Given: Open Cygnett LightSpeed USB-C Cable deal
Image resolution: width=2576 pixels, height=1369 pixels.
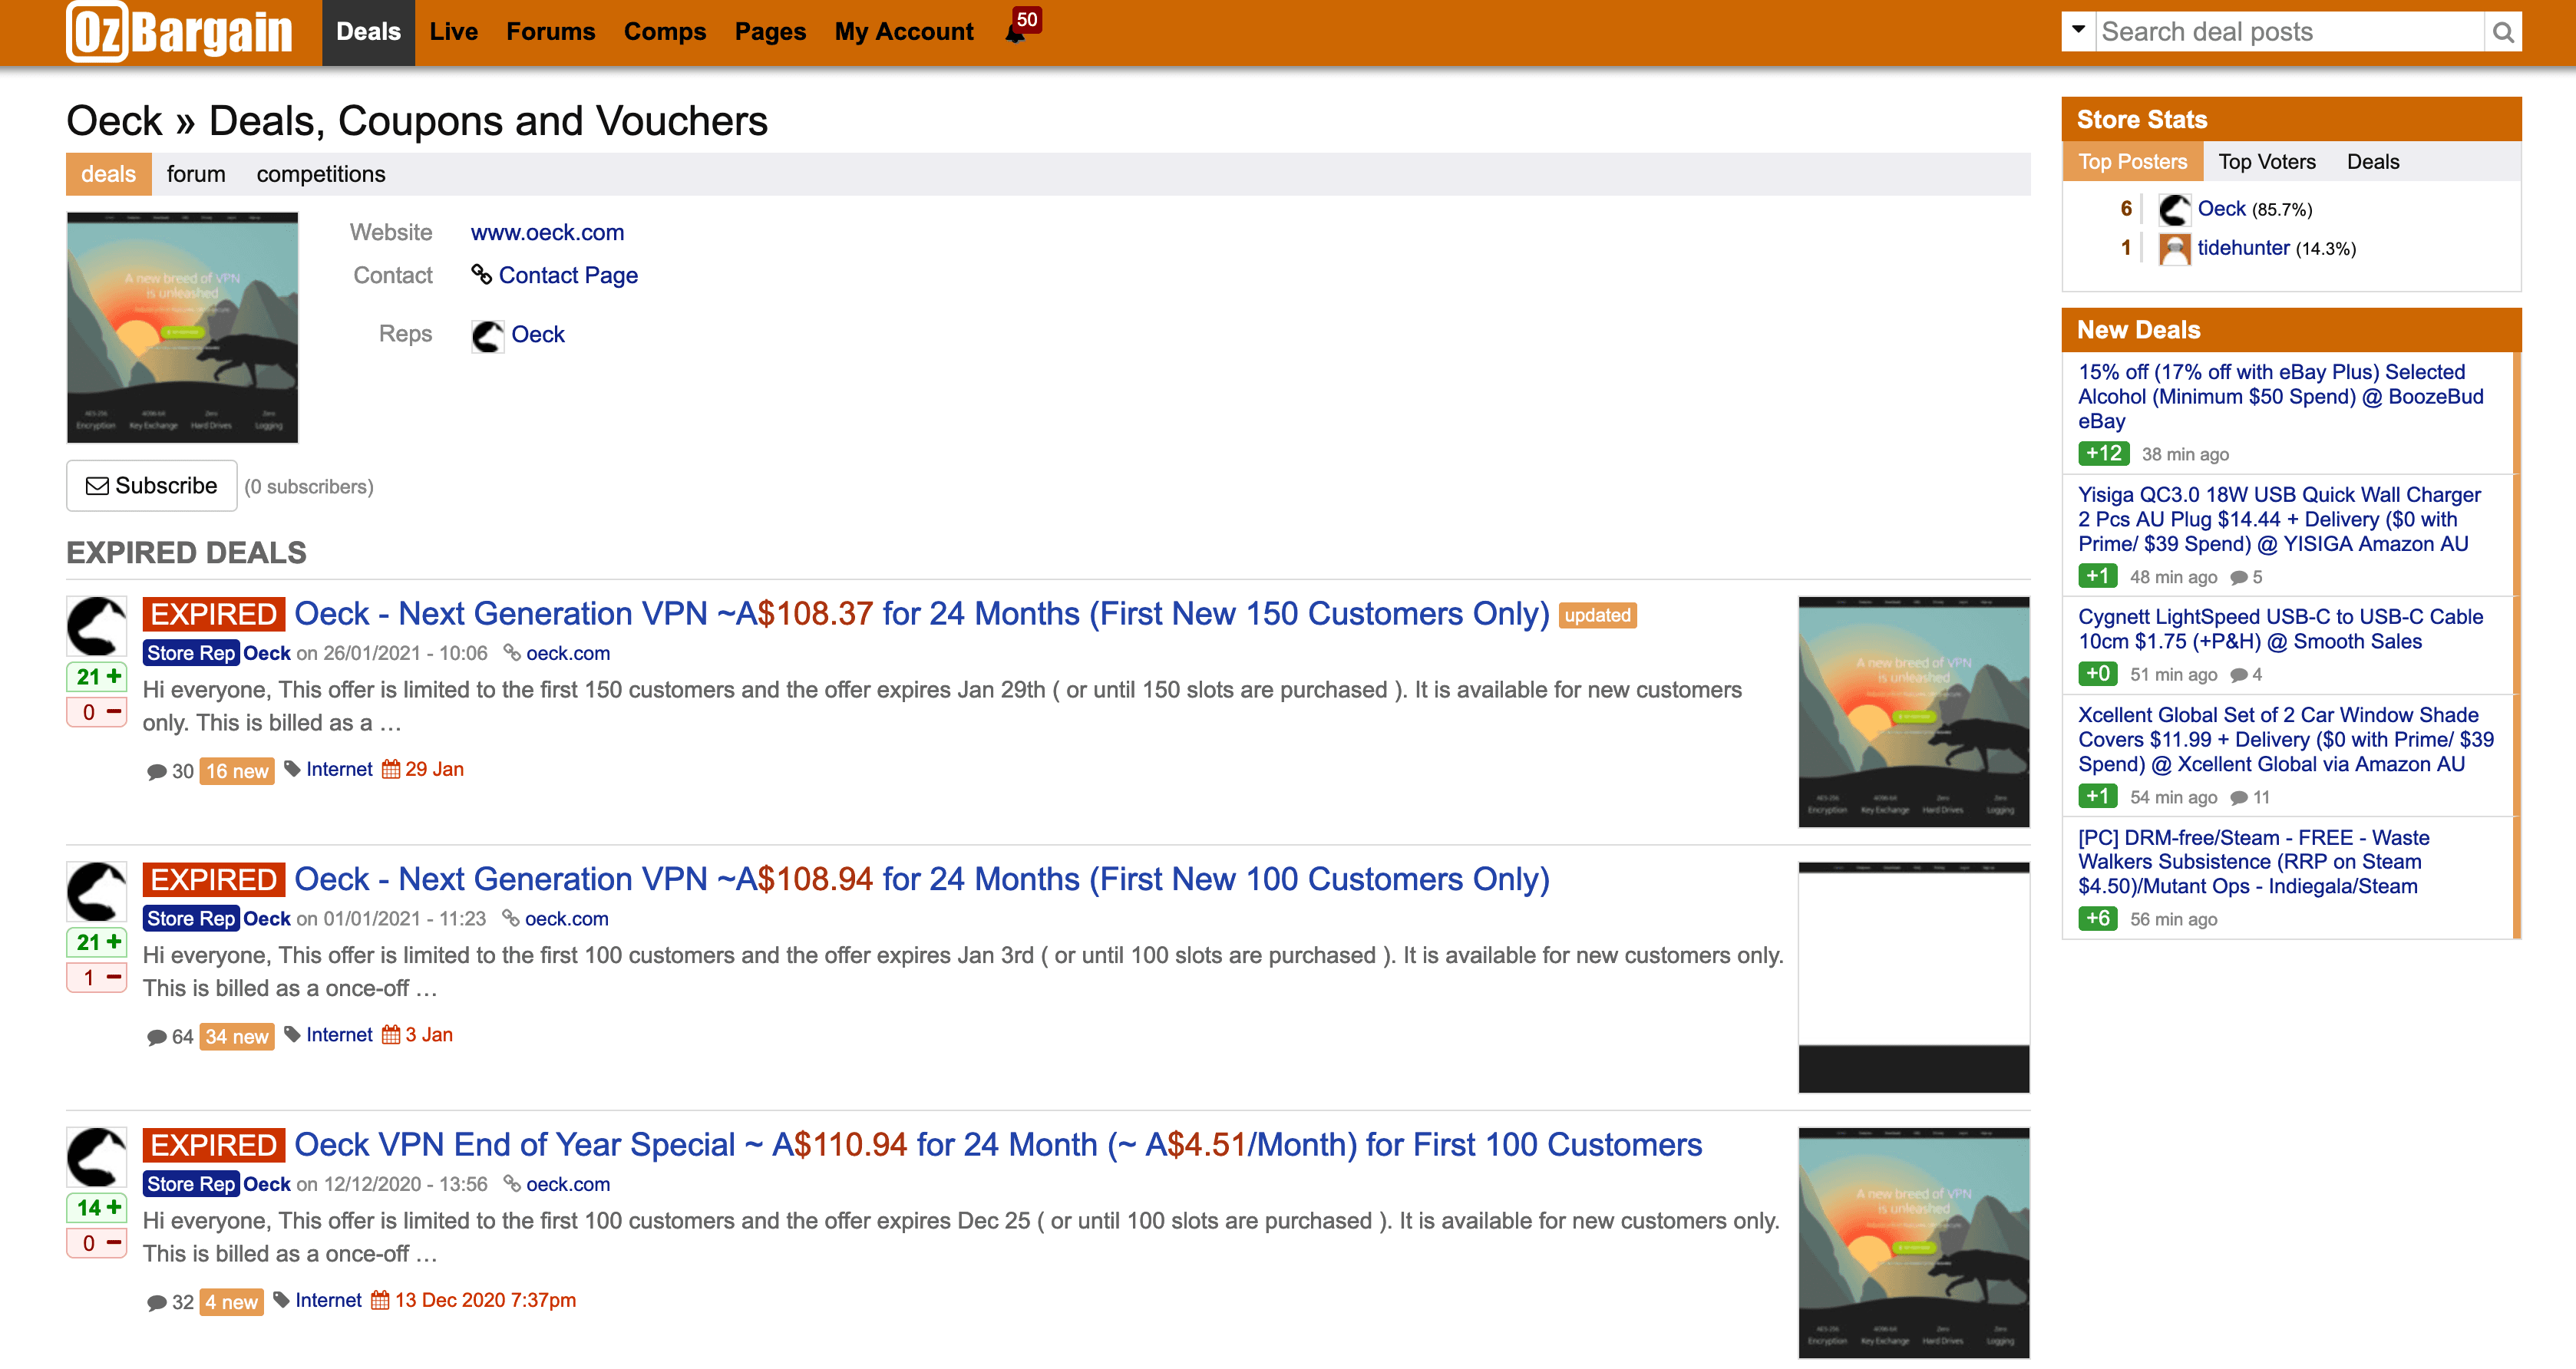Looking at the screenshot, I should pyautogui.click(x=2280, y=629).
